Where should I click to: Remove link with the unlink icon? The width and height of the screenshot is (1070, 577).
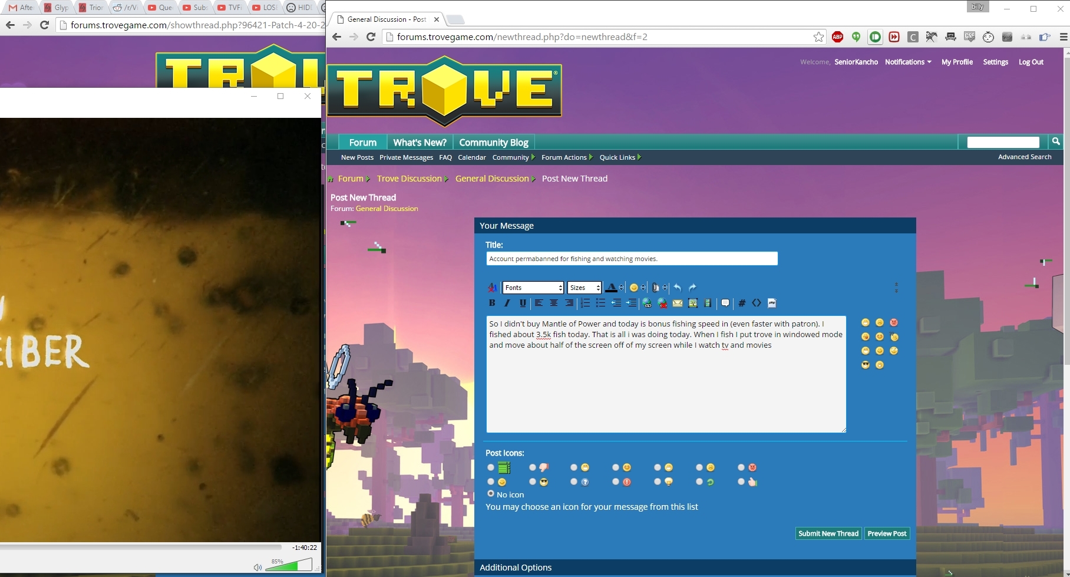[x=662, y=303]
